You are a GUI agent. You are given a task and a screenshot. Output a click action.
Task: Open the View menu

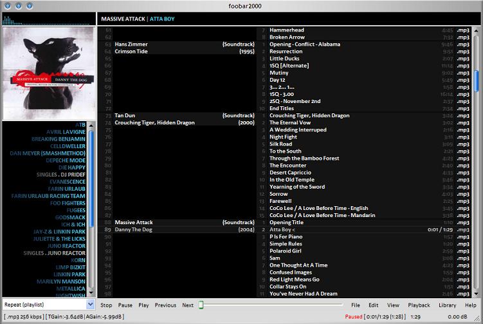[x=393, y=305]
